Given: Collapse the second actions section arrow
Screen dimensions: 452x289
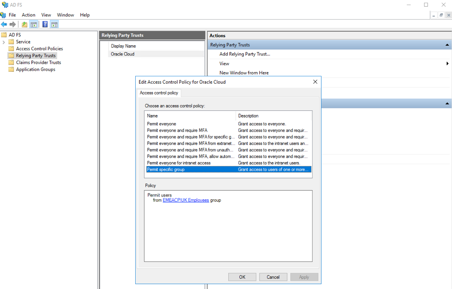Looking at the screenshot, I should [447, 104].
